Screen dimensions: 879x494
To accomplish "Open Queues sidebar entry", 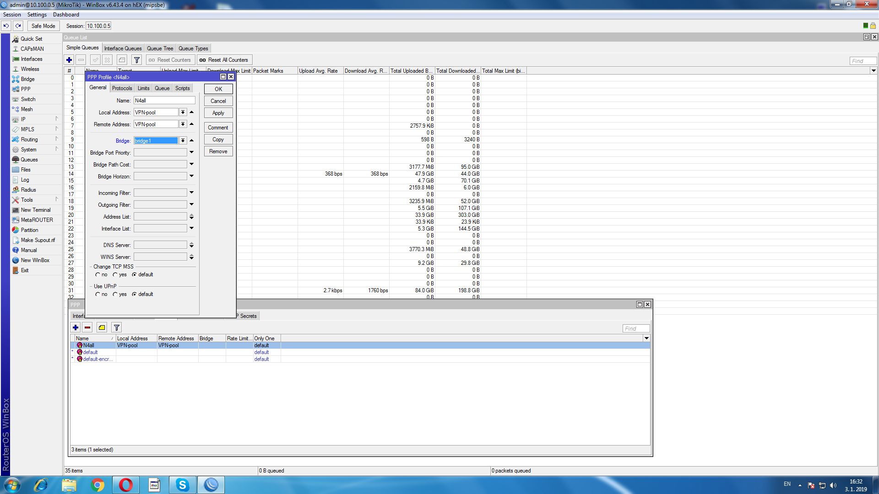I will (x=29, y=160).
